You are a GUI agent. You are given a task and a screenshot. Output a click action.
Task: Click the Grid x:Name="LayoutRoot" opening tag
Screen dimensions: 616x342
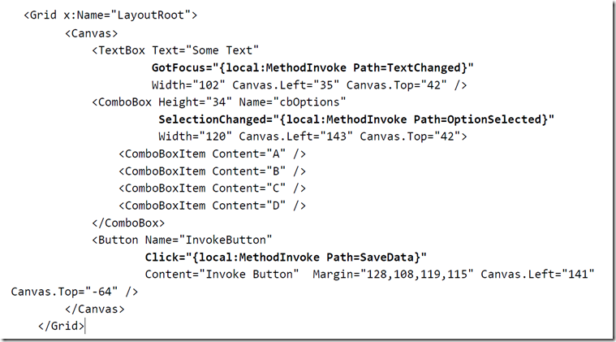pyautogui.click(x=110, y=15)
